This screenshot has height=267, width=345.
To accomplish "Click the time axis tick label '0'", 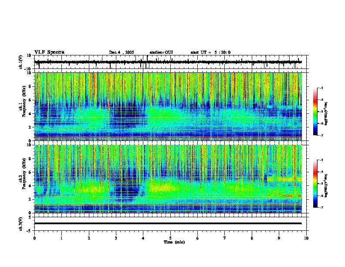I will [x=34, y=238].
